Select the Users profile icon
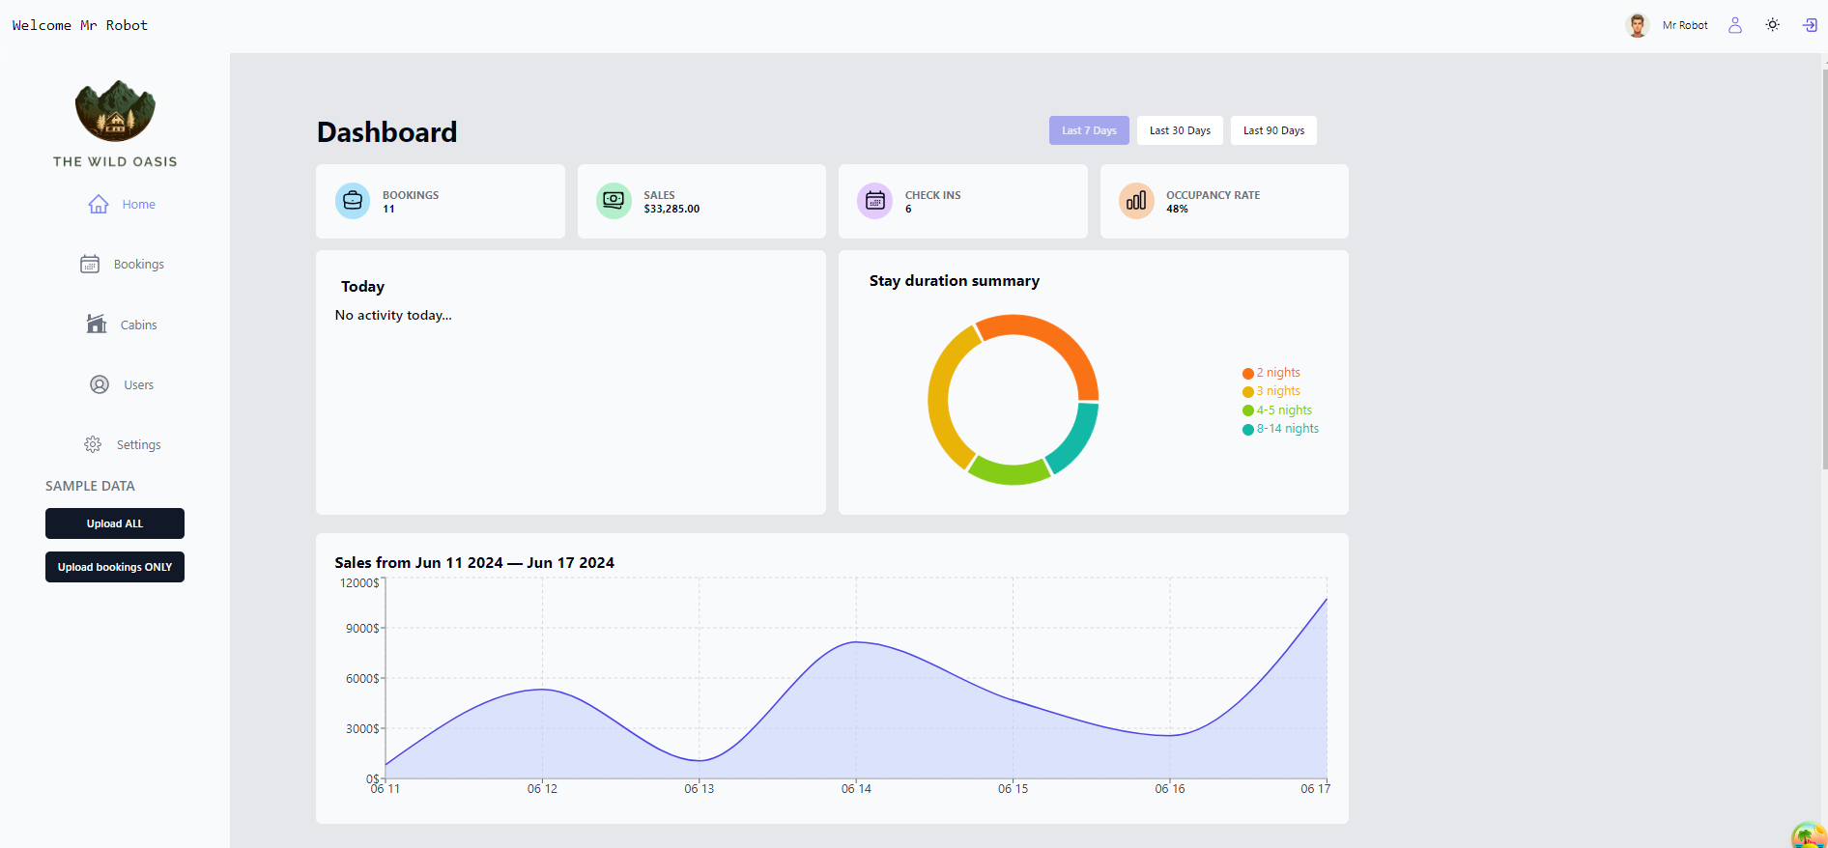Screen dimensions: 1828x848 100,384
